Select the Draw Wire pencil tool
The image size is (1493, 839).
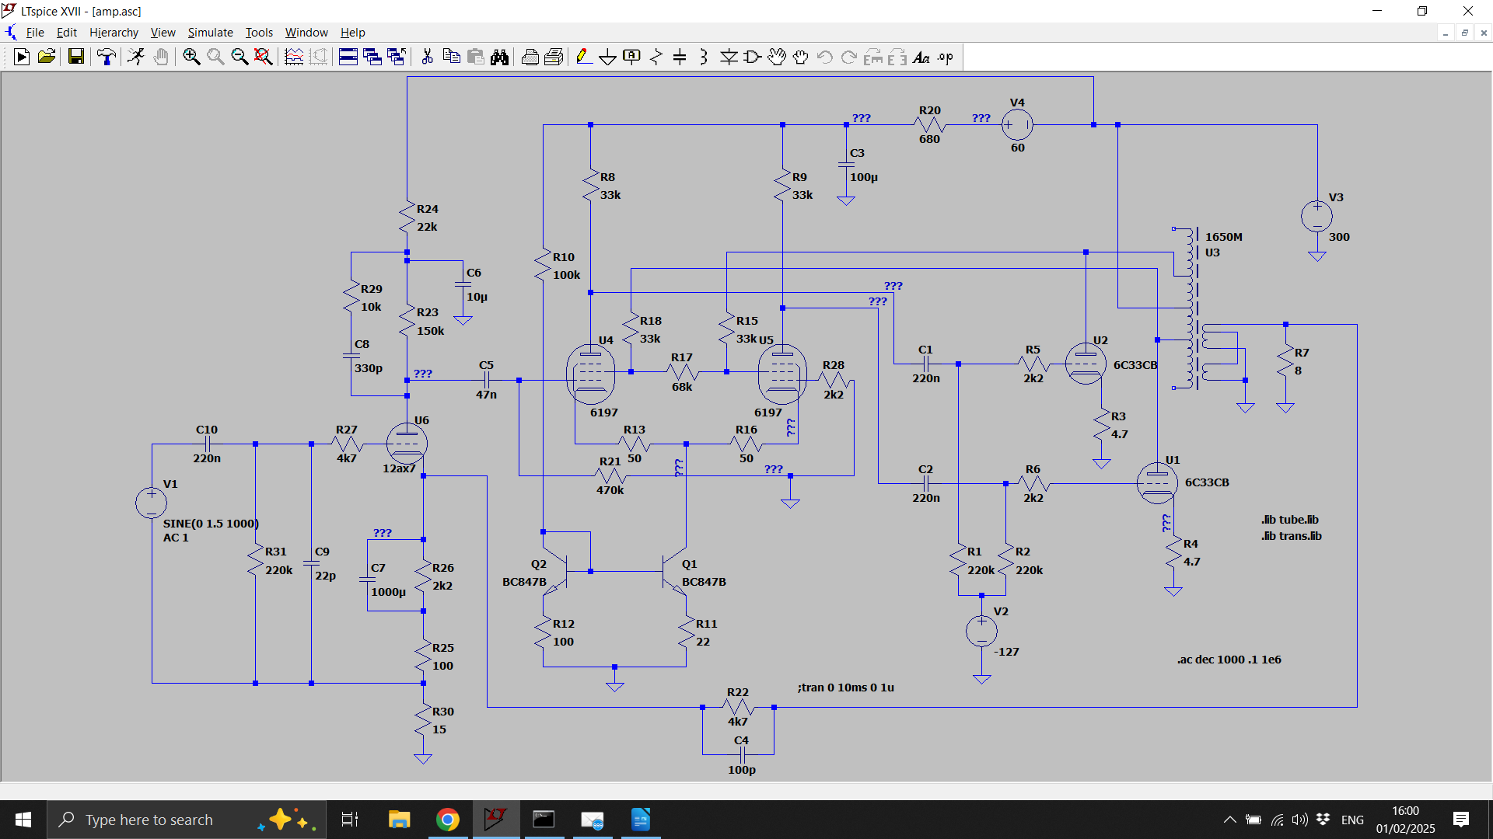(x=584, y=57)
